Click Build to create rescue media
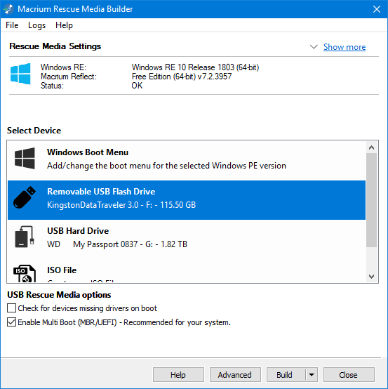 click(x=285, y=375)
